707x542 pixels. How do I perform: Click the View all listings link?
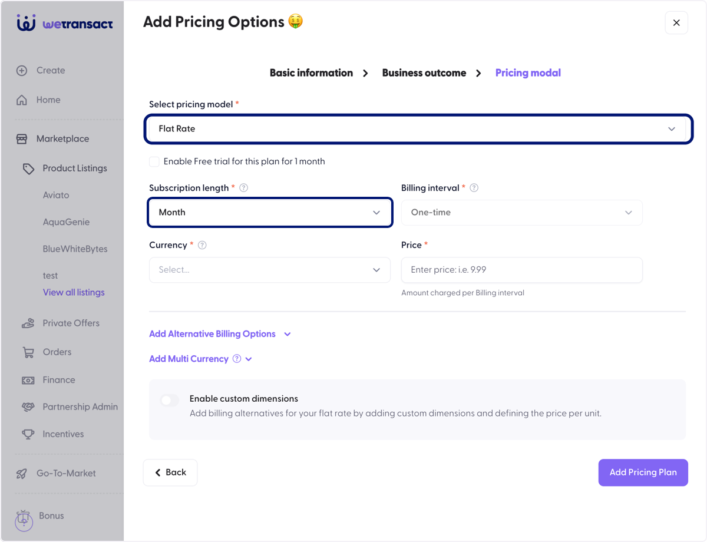[x=74, y=293]
